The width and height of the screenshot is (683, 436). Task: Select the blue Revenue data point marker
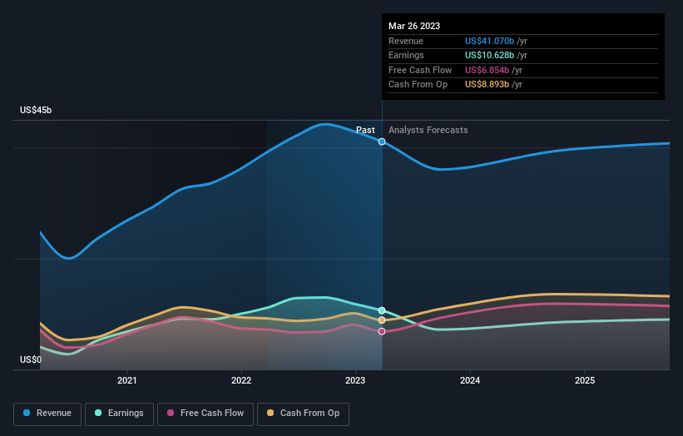382,141
